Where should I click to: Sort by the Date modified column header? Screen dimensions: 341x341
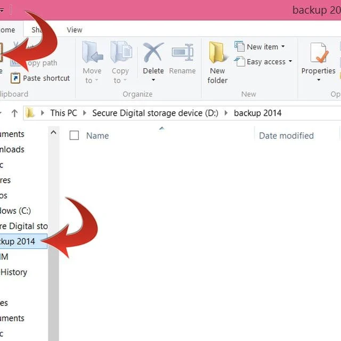click(287, 136)
